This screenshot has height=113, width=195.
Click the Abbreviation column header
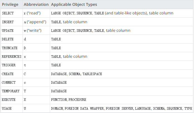coord(36,5)
